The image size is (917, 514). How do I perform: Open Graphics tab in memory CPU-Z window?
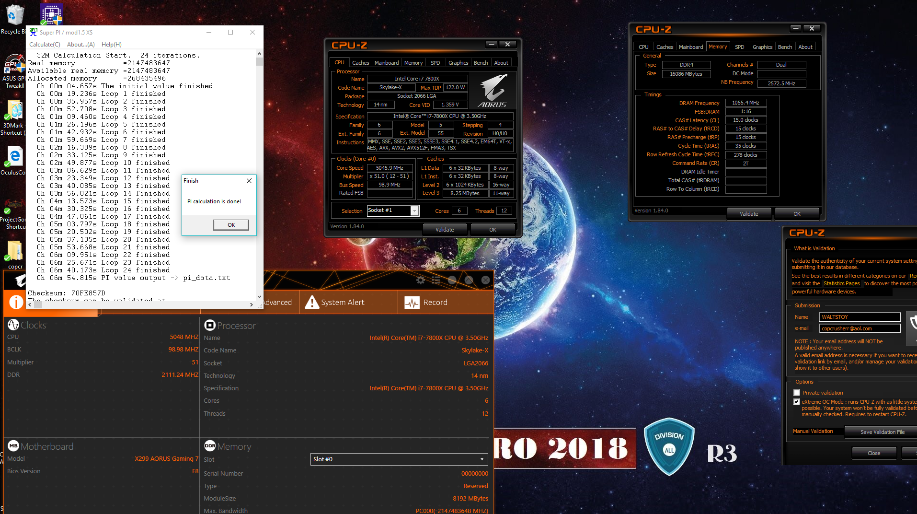coord(762,47)
